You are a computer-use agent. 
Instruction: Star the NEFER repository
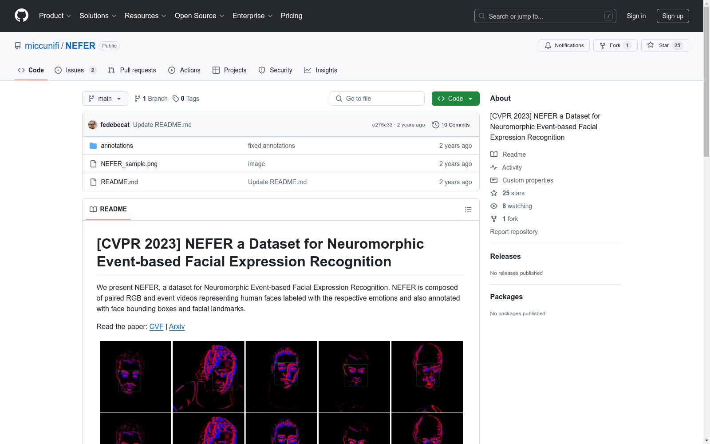(x=665, y=45)
